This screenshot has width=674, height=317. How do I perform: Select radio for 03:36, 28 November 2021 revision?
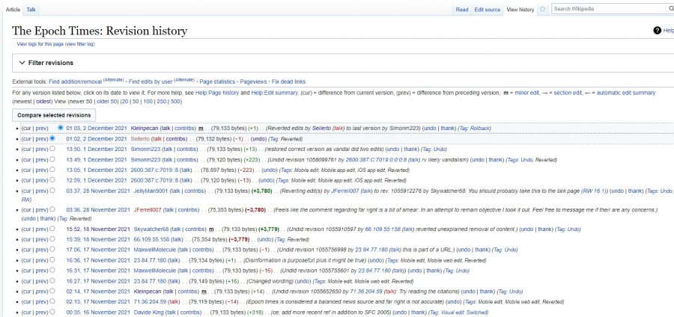pos(52,209)
